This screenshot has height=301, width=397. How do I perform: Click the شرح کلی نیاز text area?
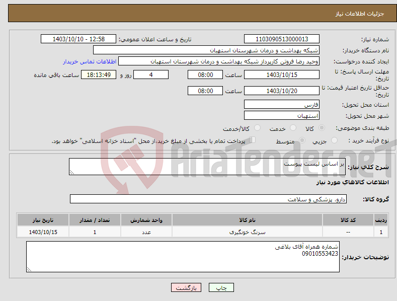(207, 167)
